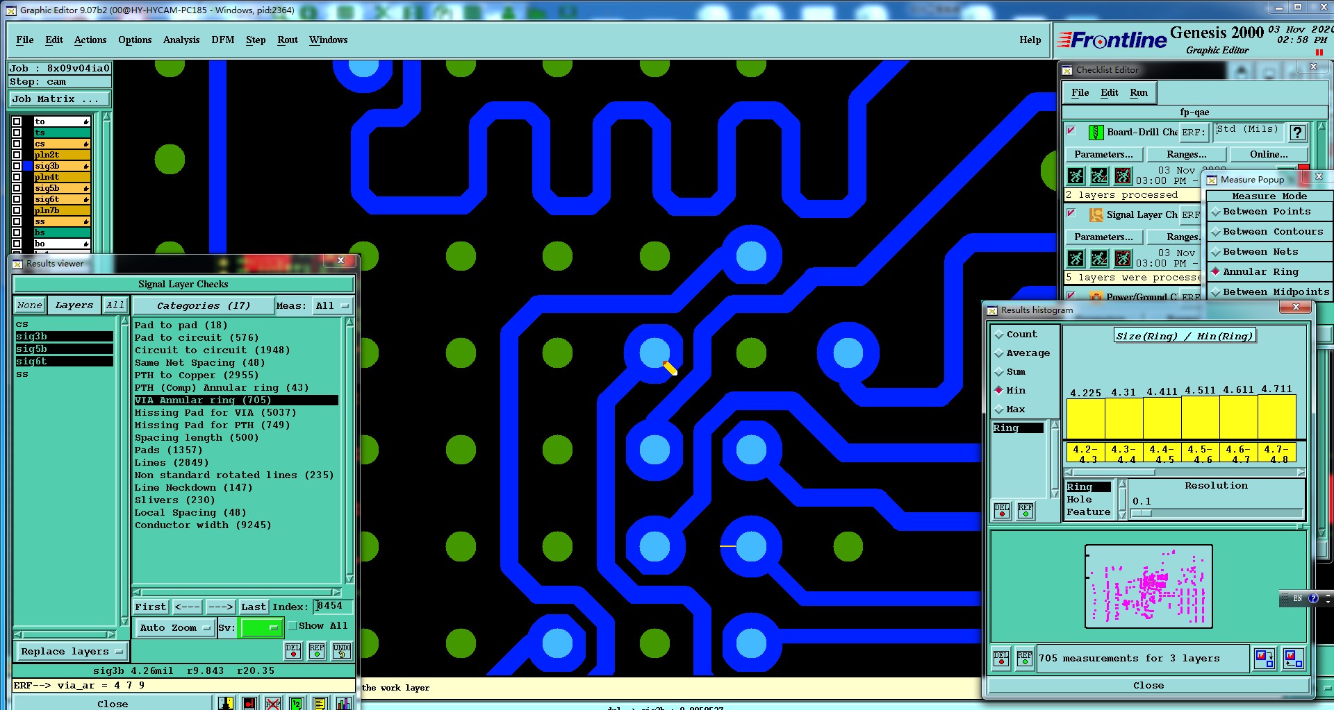Click the yellow report sheet icon
1334x710 pixels.
click(x=320, y=703)
